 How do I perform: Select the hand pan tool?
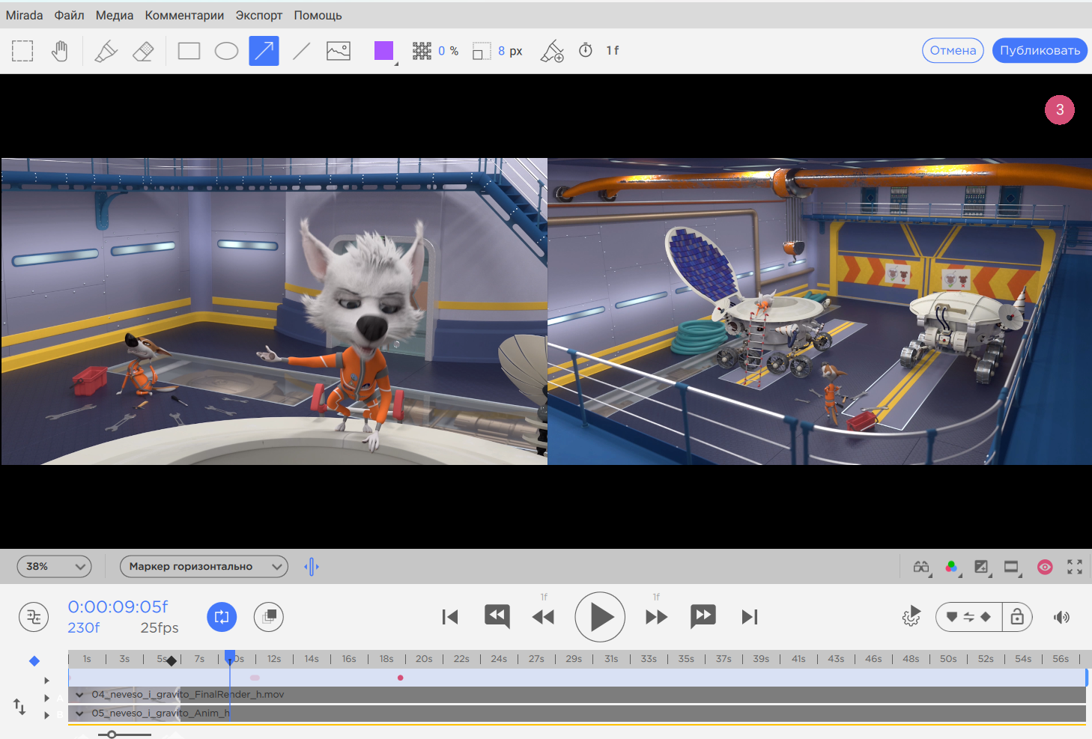click(60, 51)
